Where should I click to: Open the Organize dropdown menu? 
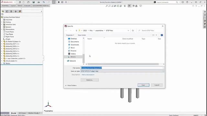pos(70,35)
